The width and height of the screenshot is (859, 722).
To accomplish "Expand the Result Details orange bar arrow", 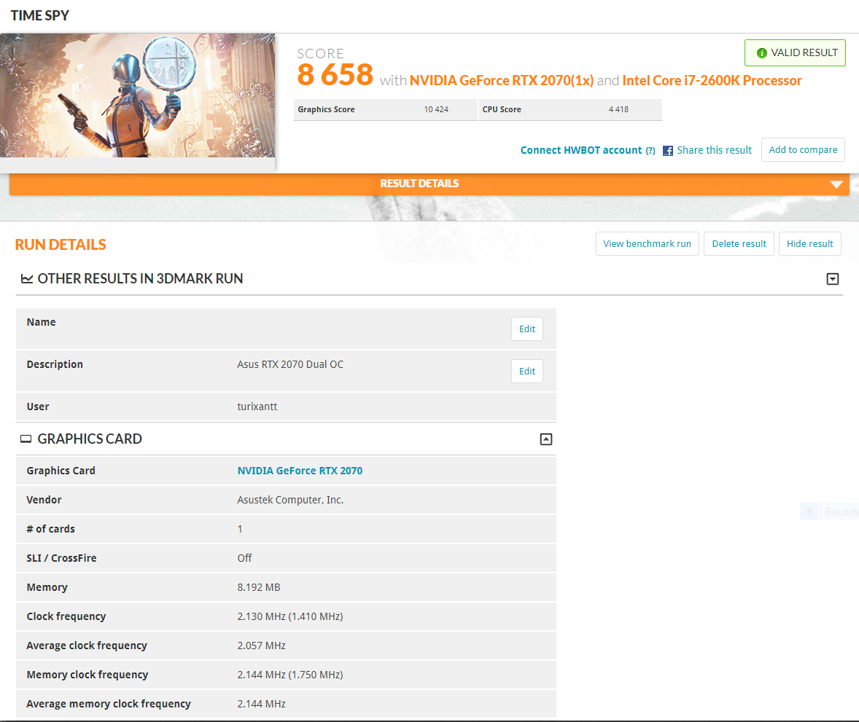I will (x=836, y=184).
